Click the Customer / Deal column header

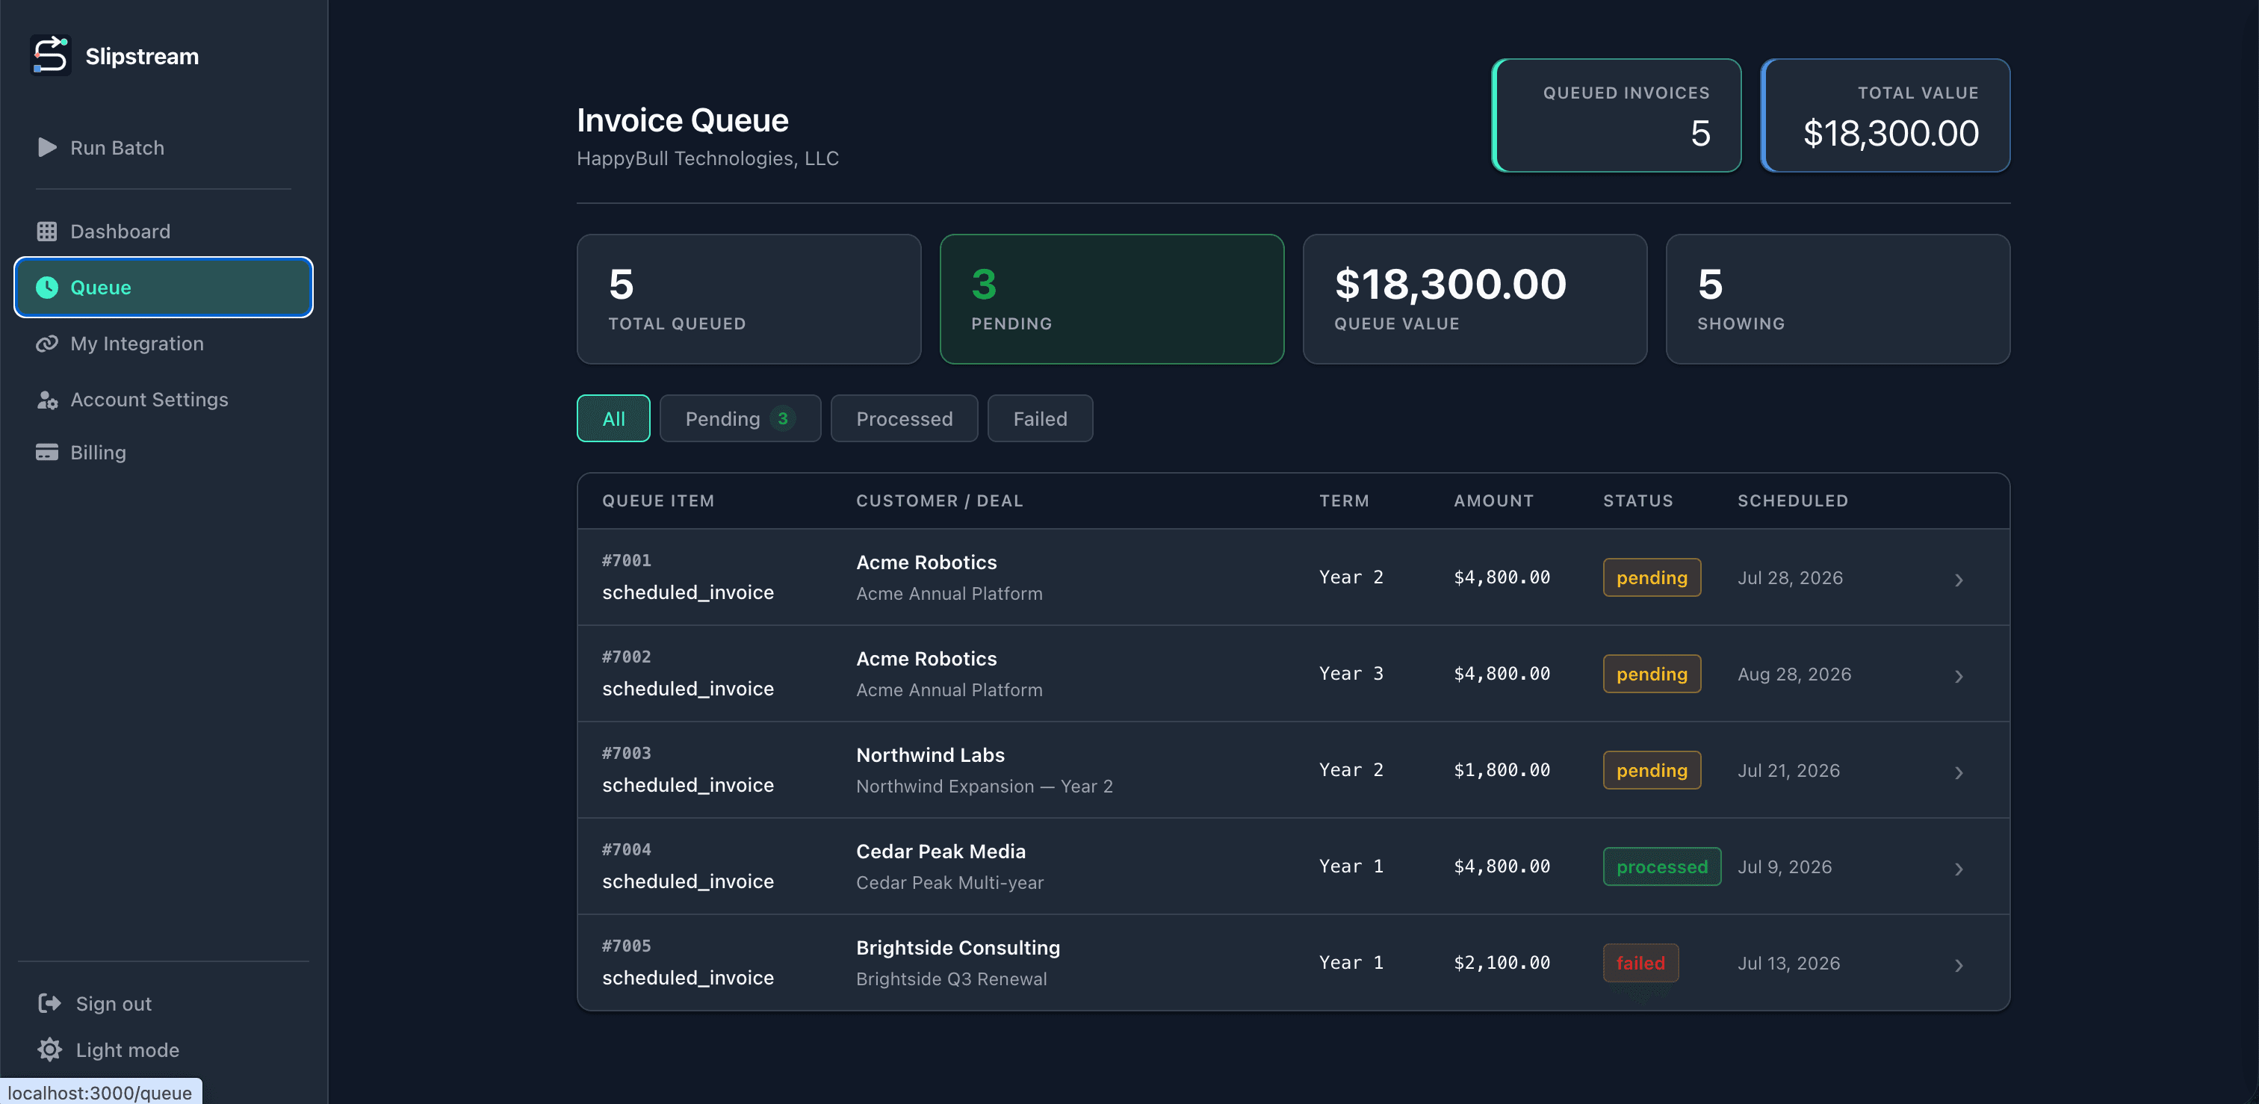[x=939, y=500]
